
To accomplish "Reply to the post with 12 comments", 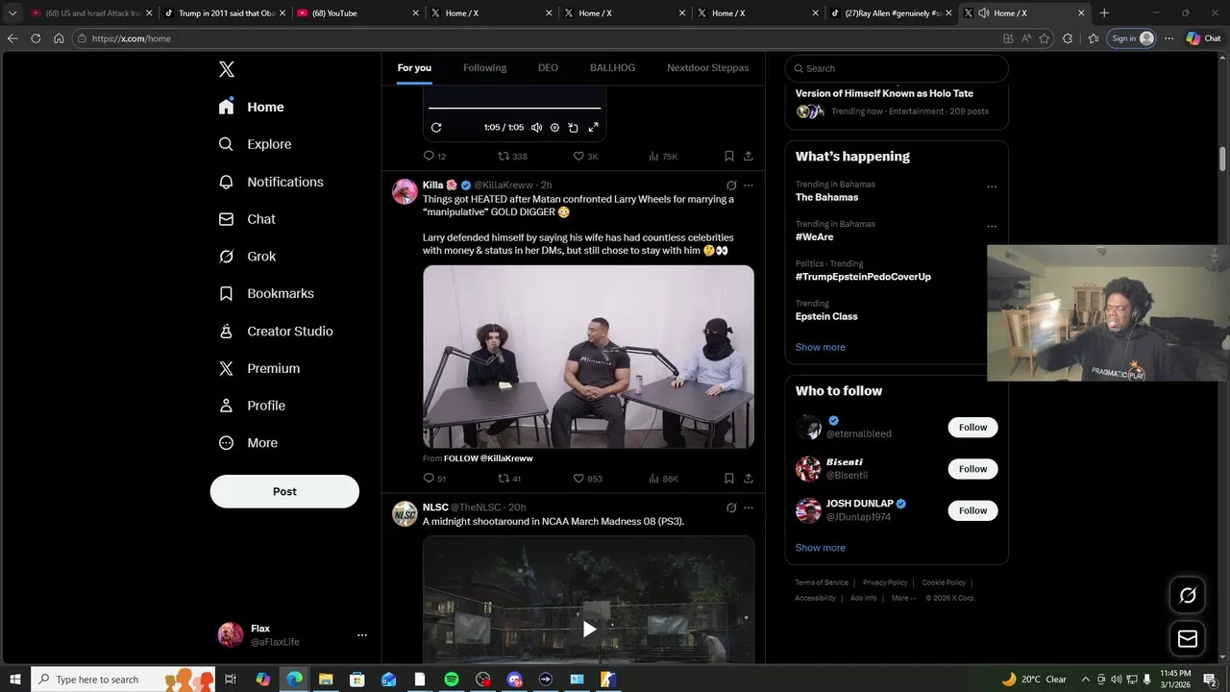I will 434,156.
